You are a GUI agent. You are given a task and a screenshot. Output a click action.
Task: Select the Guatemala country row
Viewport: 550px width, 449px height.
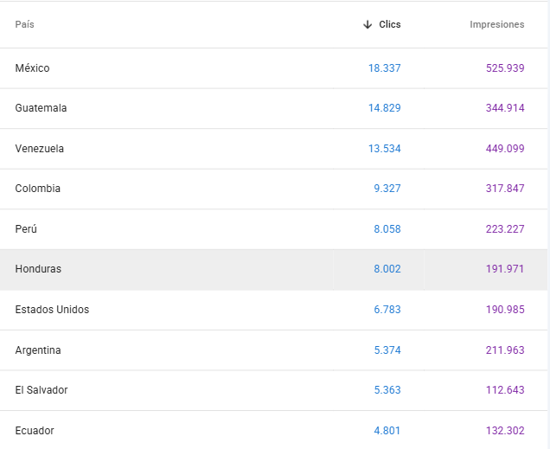(273, 108)
